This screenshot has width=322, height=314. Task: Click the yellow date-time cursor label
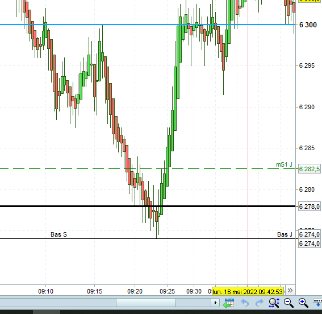(248, 292)
